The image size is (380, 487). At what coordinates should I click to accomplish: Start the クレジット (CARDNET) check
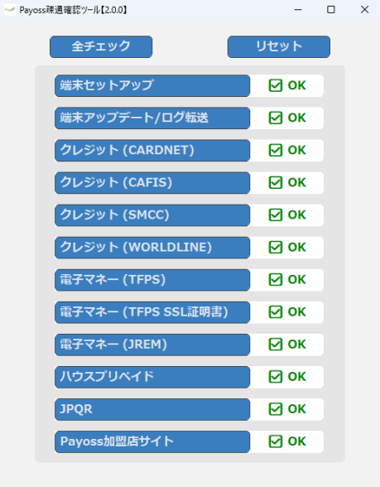click(152, 151)
